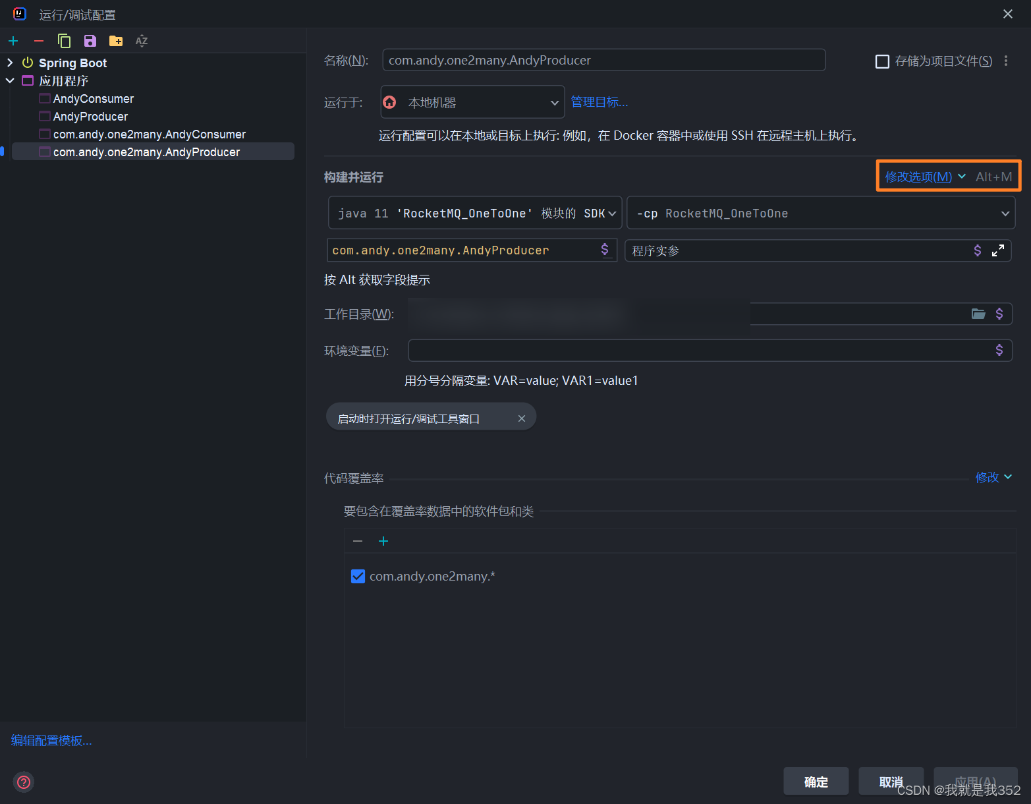Enable 存储为项目文件 checkbox
The image size is (1031, 804).
[x=882, y=61]
